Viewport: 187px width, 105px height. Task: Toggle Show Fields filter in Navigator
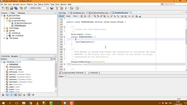7,95
